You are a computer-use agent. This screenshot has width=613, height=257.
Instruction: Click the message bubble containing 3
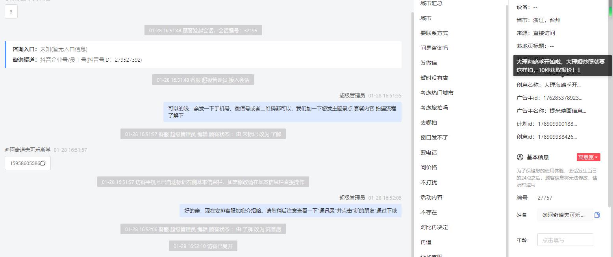(11, 11)
